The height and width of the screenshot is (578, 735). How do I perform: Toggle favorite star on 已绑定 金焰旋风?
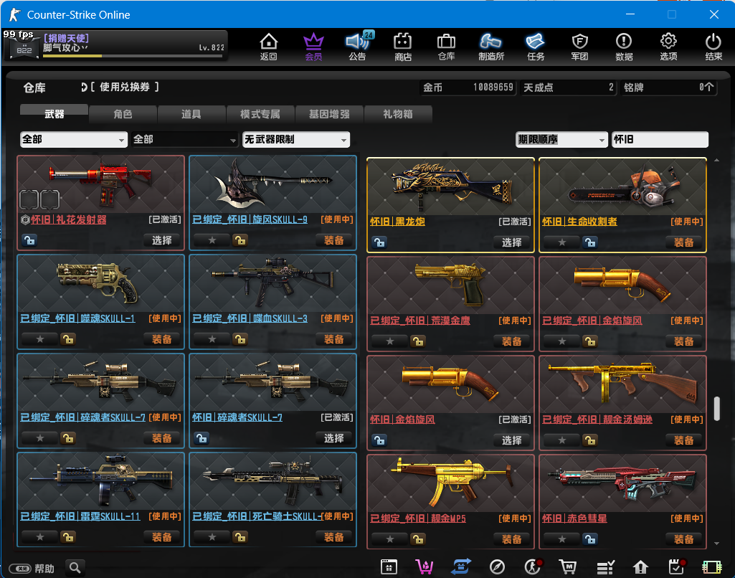coord(562,342)
